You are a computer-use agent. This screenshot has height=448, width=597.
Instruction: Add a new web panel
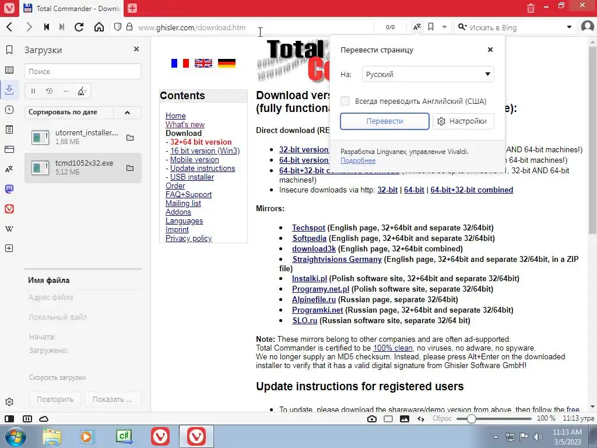click(9, 249)
